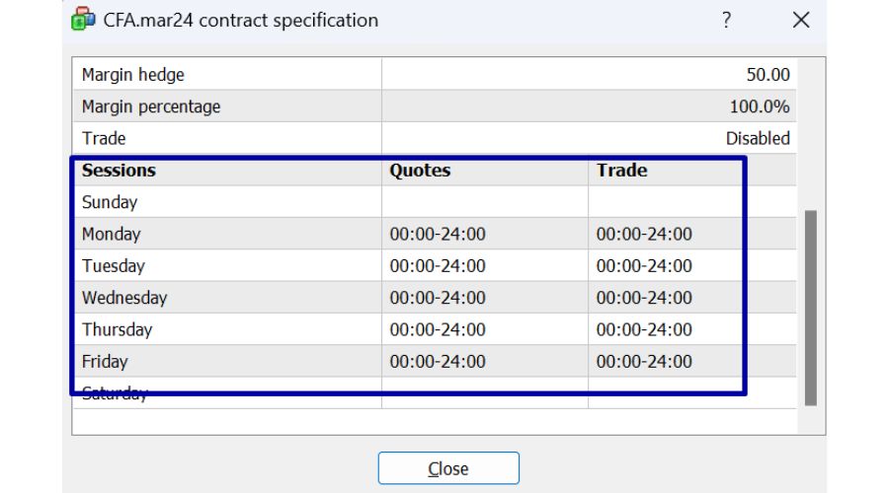Click the CFA.mar24 contract icon in title bar
The image size is (889, 493).
[x=83, y=20]
